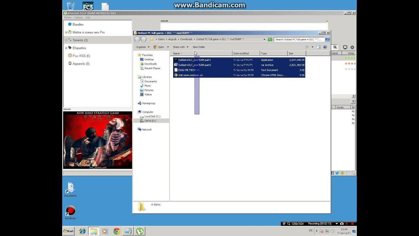Expand the Open button dropdown arrow
The image size is (419, 236).
tap(168, 47)
